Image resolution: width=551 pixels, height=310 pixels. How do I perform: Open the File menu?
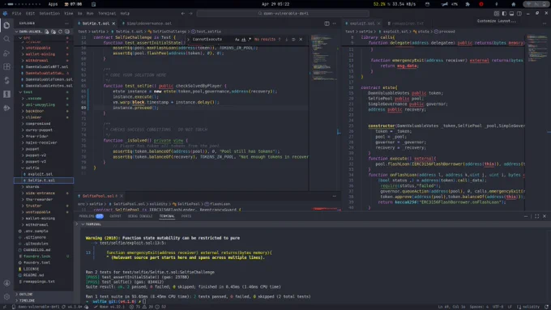(x=17, y=13)
